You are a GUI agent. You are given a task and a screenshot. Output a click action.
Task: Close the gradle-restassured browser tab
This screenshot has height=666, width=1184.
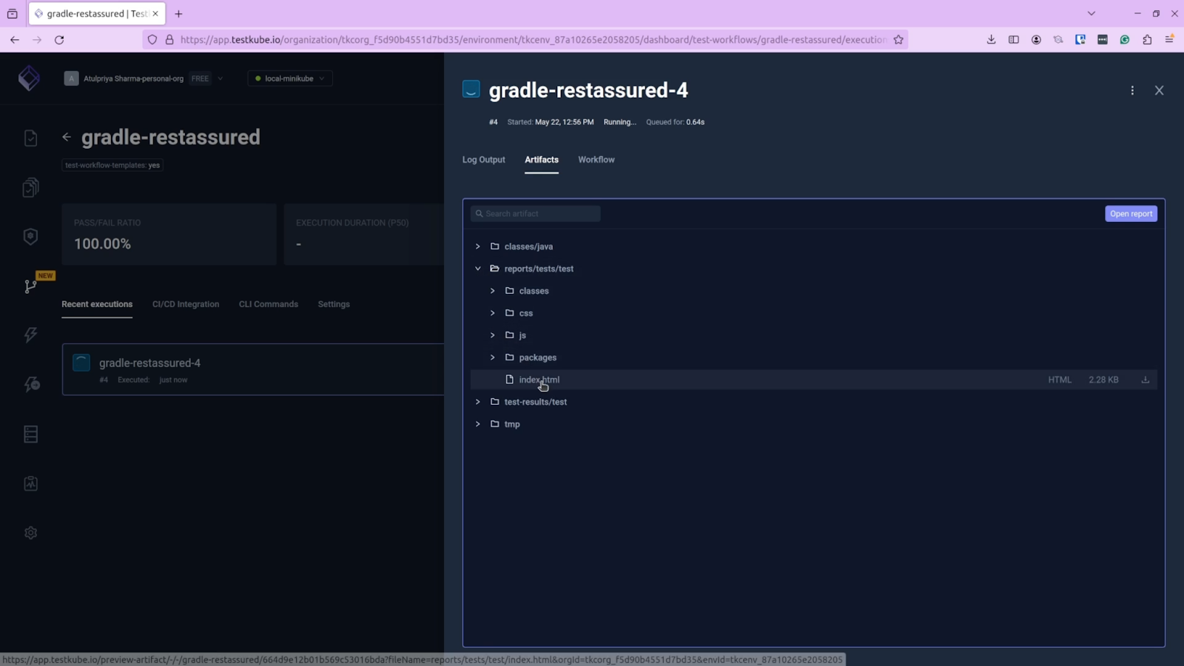tap(155, 13)
